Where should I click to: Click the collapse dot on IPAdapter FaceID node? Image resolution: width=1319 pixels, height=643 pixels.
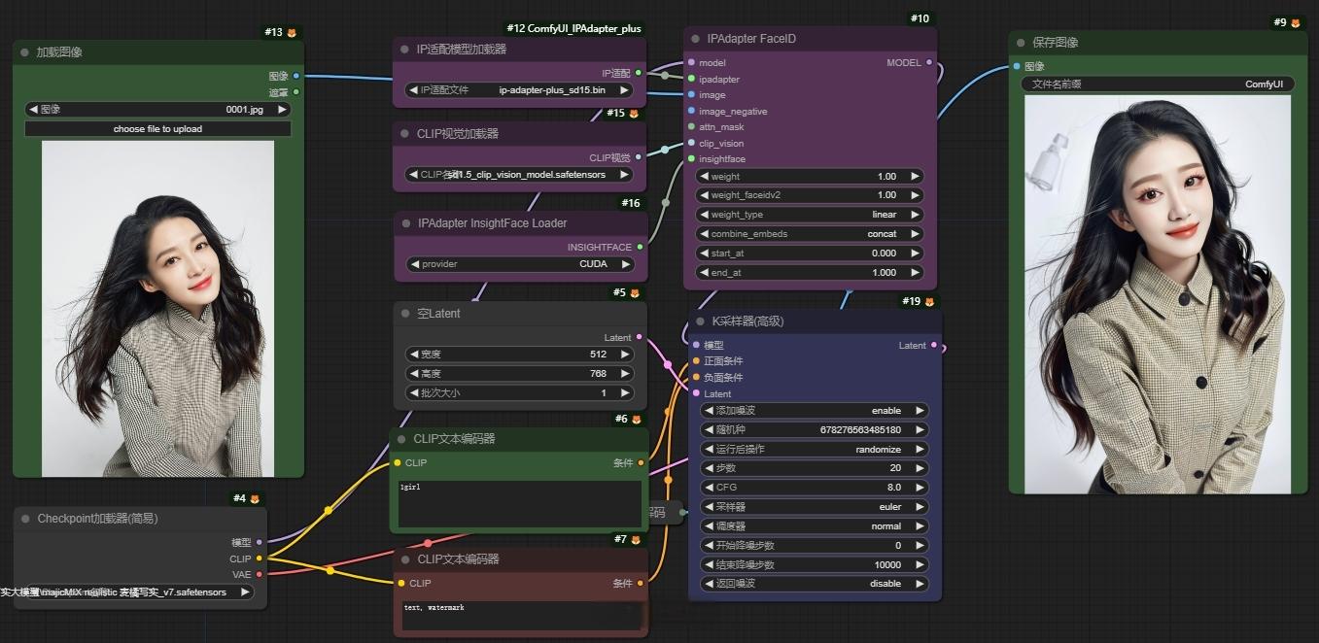click(x=694, y=39)
